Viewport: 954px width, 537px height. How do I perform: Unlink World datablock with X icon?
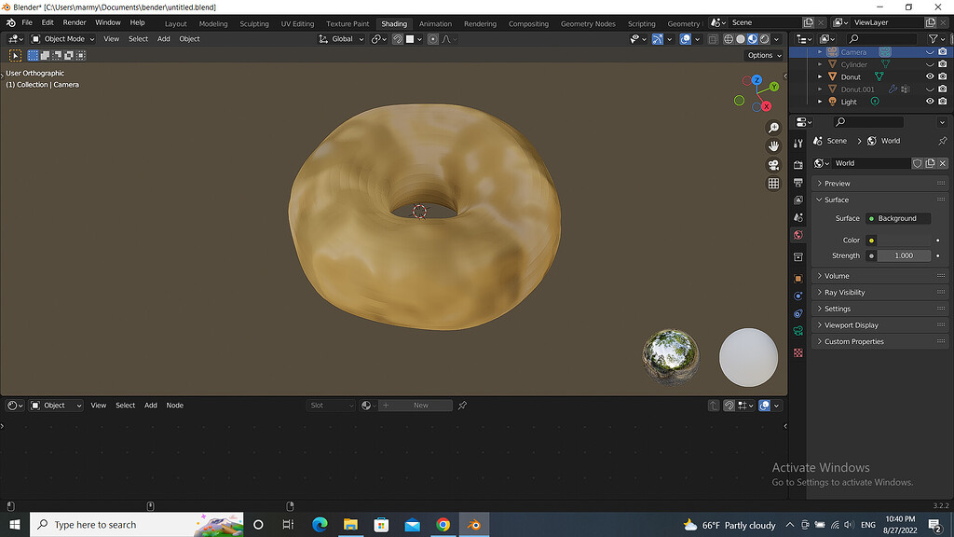(x=943, y=163)
